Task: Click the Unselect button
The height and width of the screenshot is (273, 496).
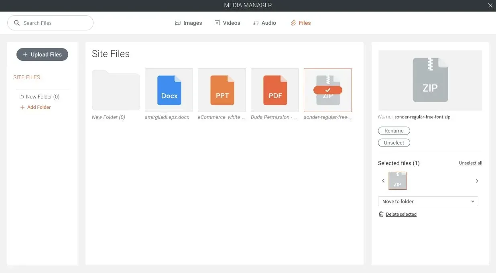Action: [x=394, y=143]
